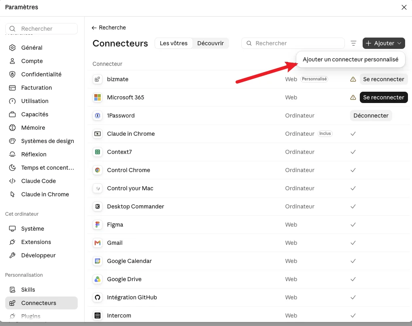Open Utilisation settings section
The image size is (412, 326).
coord(41,101)
